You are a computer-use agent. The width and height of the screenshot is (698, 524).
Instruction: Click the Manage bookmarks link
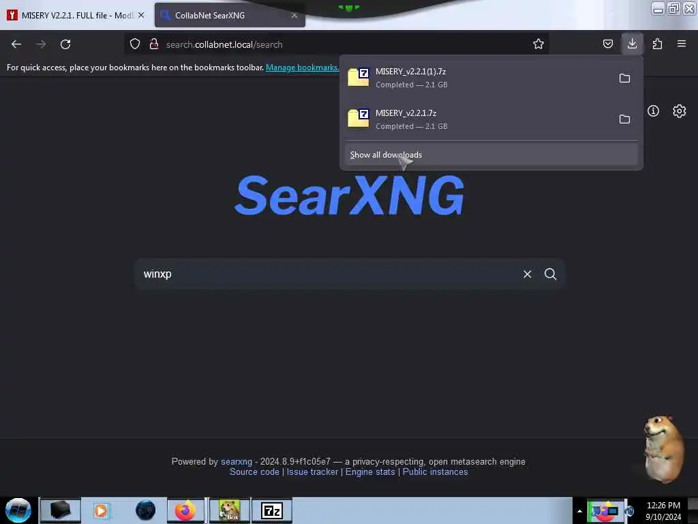(x=302, y=68)
